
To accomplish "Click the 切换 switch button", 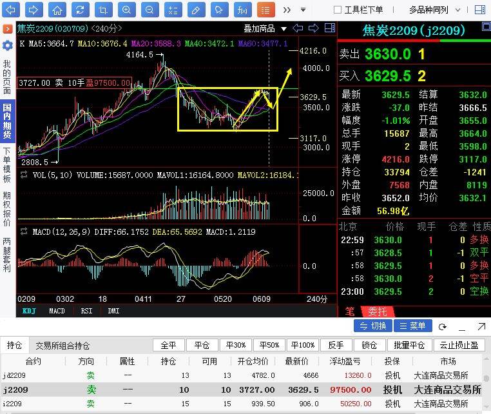I will [x=374, y=326].
